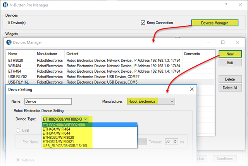Viewport: 248px width, 166px height.
Task: Select ETH0621/WIFI0621 device type option
Action: click(90, 142)
